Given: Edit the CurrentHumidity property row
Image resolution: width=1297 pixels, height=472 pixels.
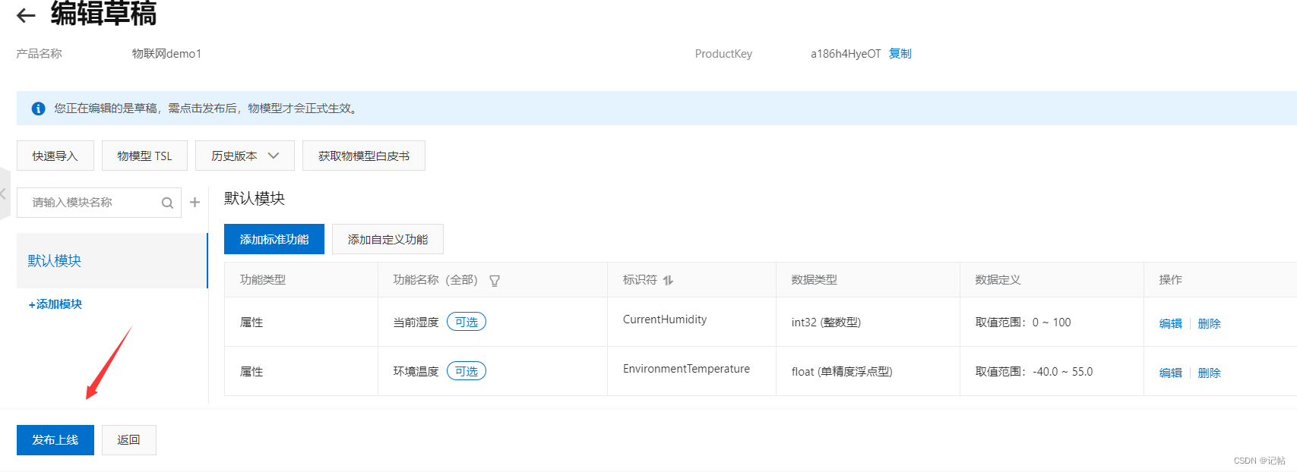Looking at the screenshot, I should point(1170,323).
